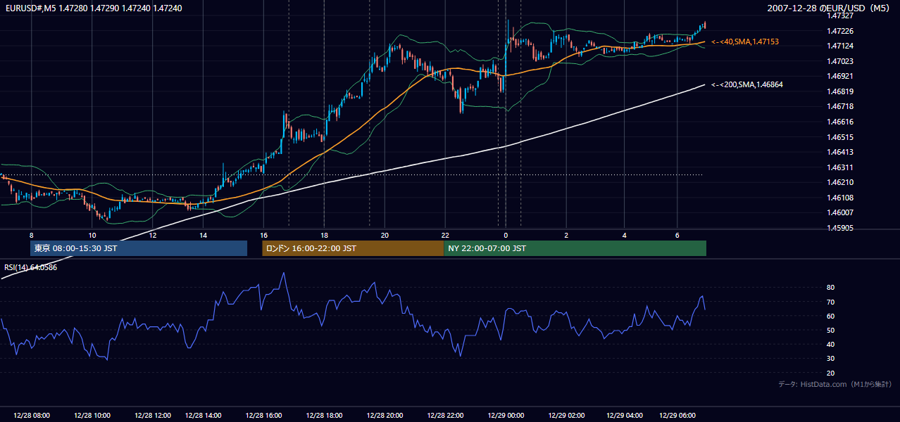Click bottom date label 12/28 12:00
The width and height of the screenshot is (900, 422).
tap(153, 415)
